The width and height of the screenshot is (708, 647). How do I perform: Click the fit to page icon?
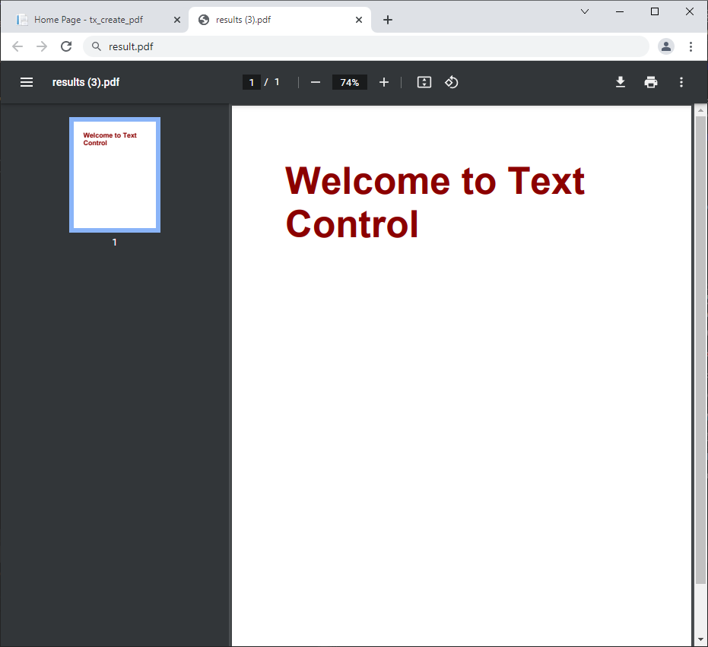(x=424, y=82)
